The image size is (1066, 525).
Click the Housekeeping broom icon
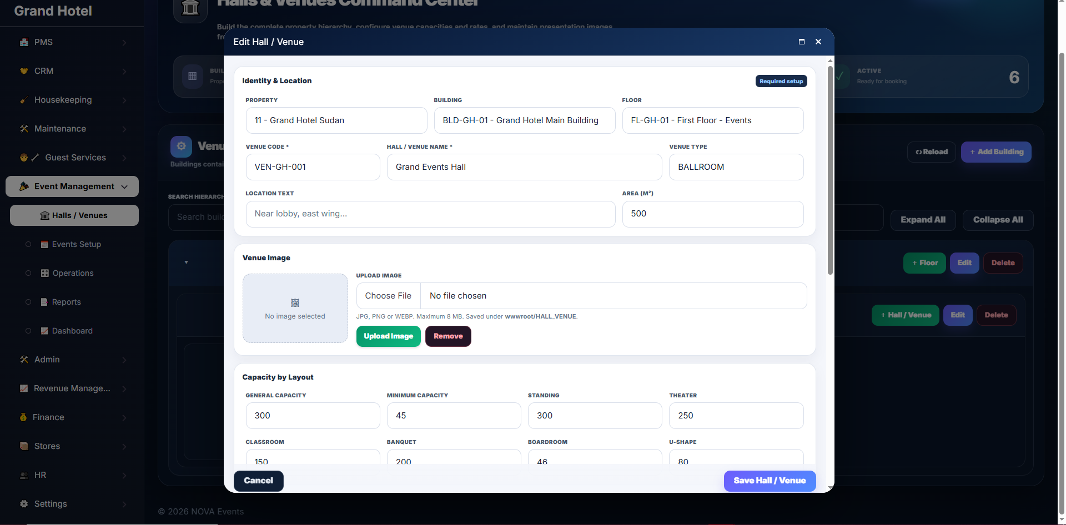click(x=24, y=100)
